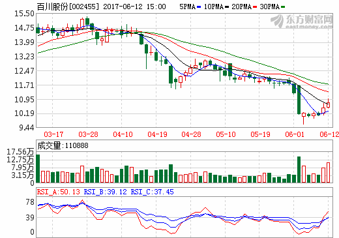This screenshot has width=339, height=238.
Task: Click the last red candlestick on chart
Action: 328,105
